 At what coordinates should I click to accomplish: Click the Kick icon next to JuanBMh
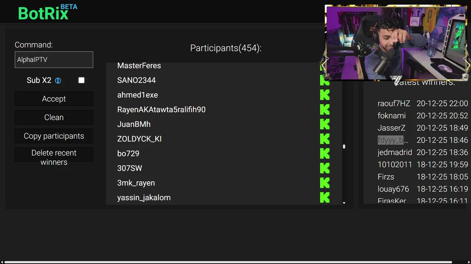pyautogui.click(x=325, y=124)
